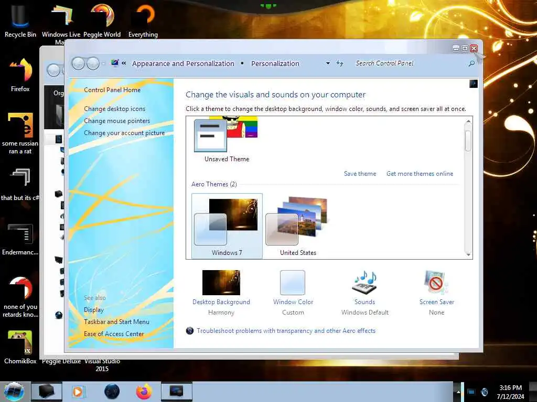Screen dimensions: 537x402
Task: Open Change your account picture link
Action: [124, 133]
